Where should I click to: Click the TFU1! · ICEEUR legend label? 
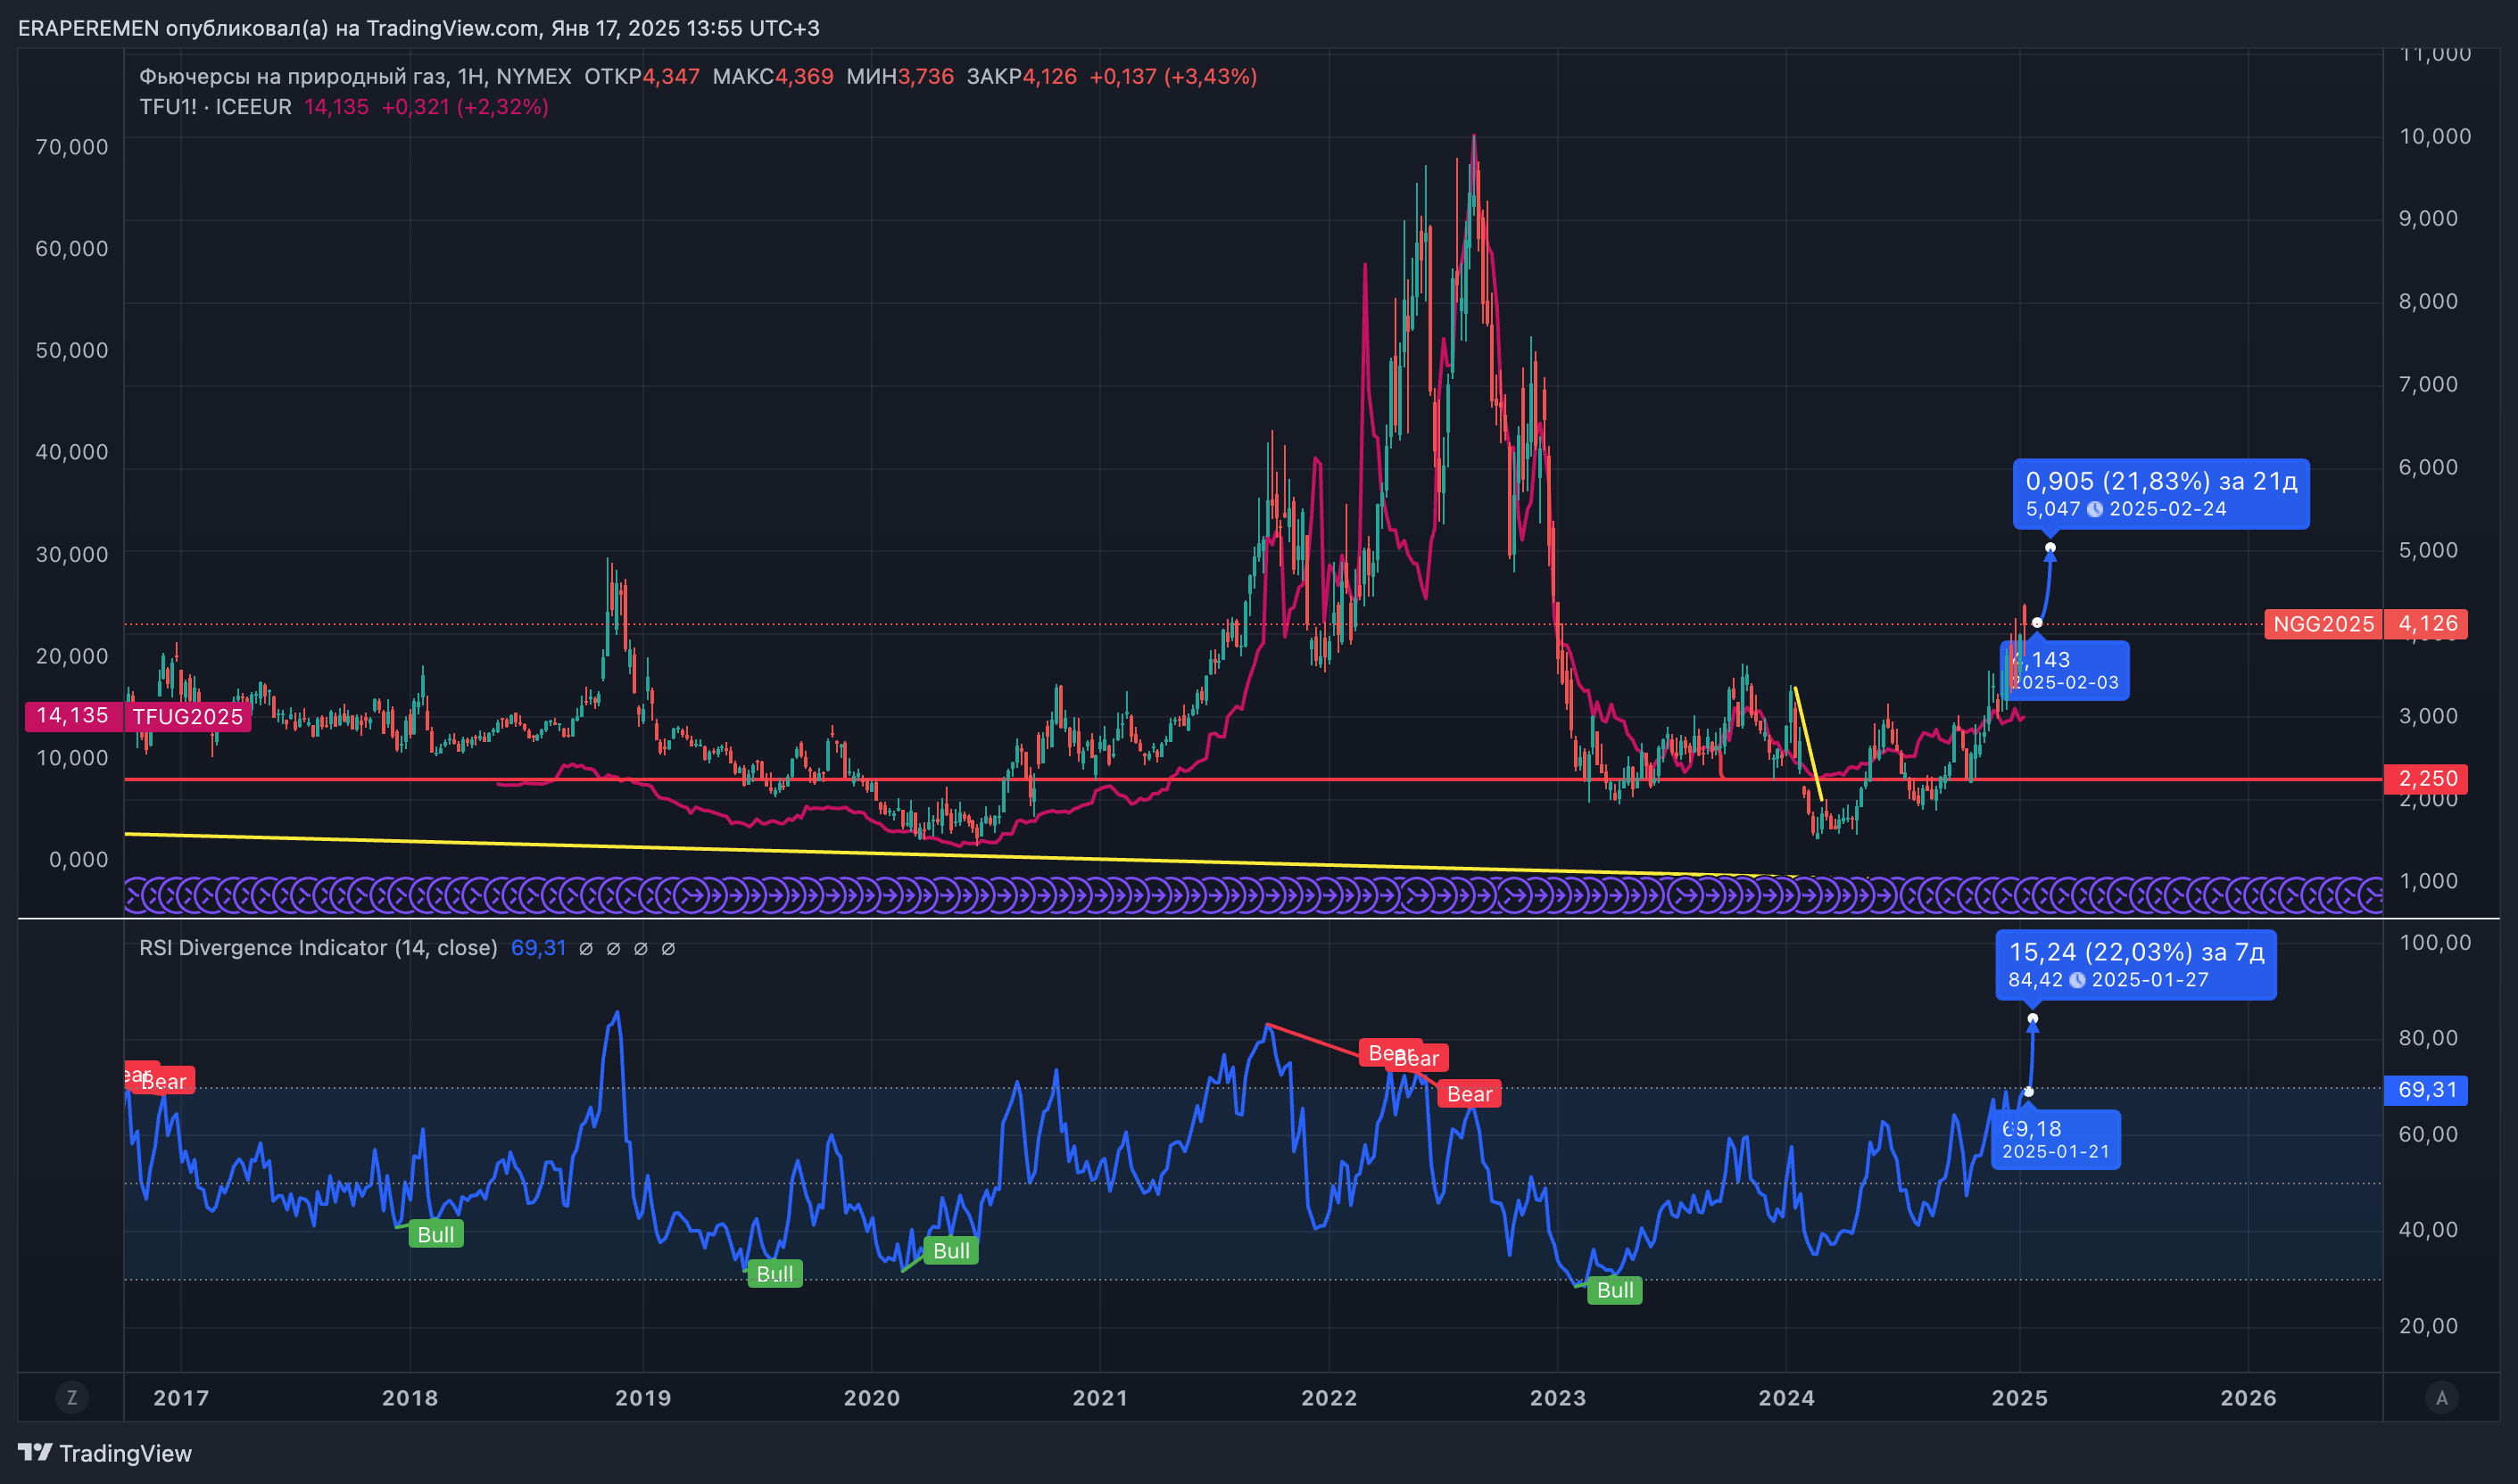(215, 107)
